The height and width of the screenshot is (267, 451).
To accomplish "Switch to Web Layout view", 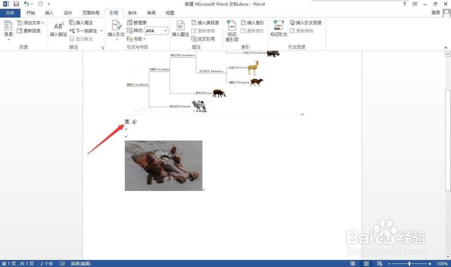I will (380, 263).
